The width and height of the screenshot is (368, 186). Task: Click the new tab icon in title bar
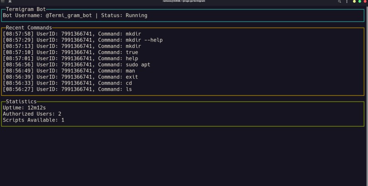[x=10, y=1]
